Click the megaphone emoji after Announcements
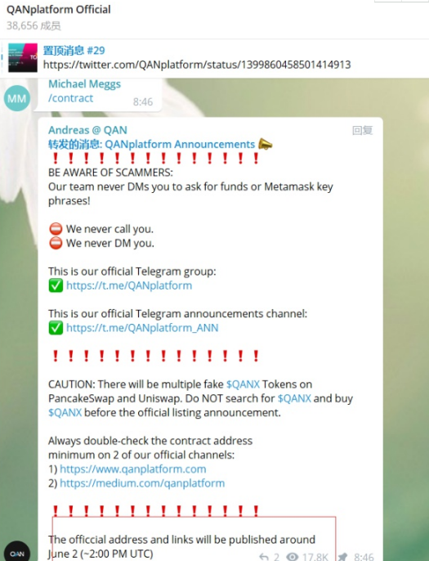The image size is (429, 561). (265, 144)
